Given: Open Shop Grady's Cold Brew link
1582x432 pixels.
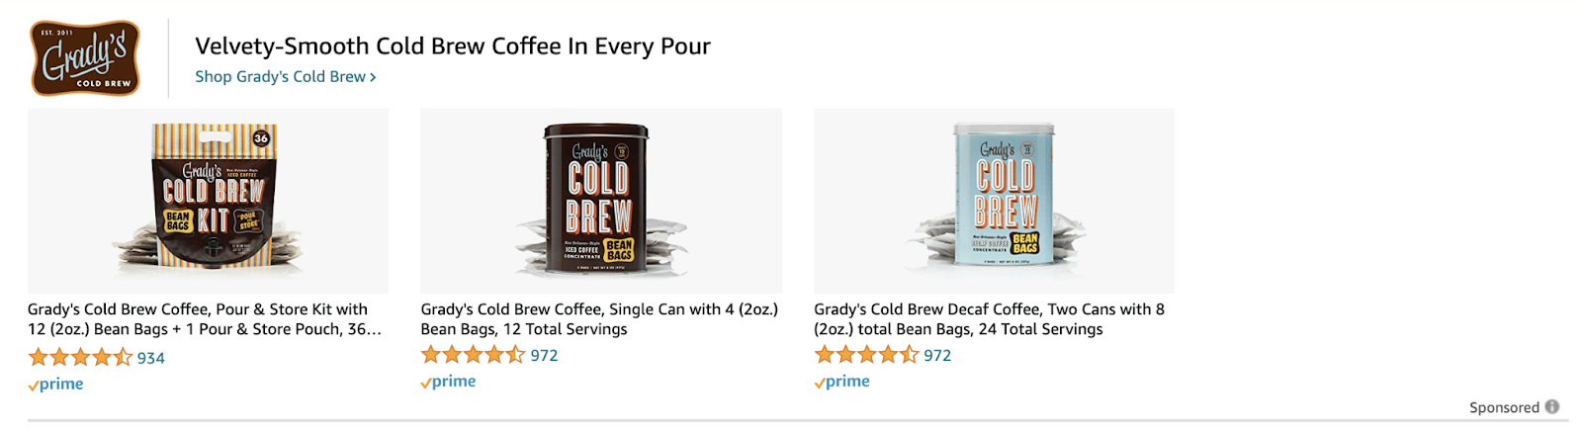Looking at the screenshot, I should coord(280,77).
